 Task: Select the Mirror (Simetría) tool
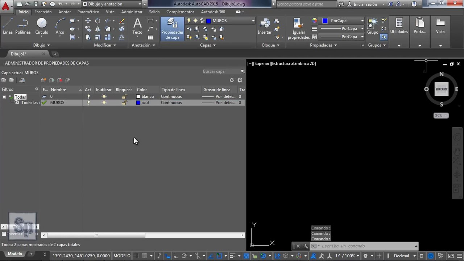(x=98, y=29)
